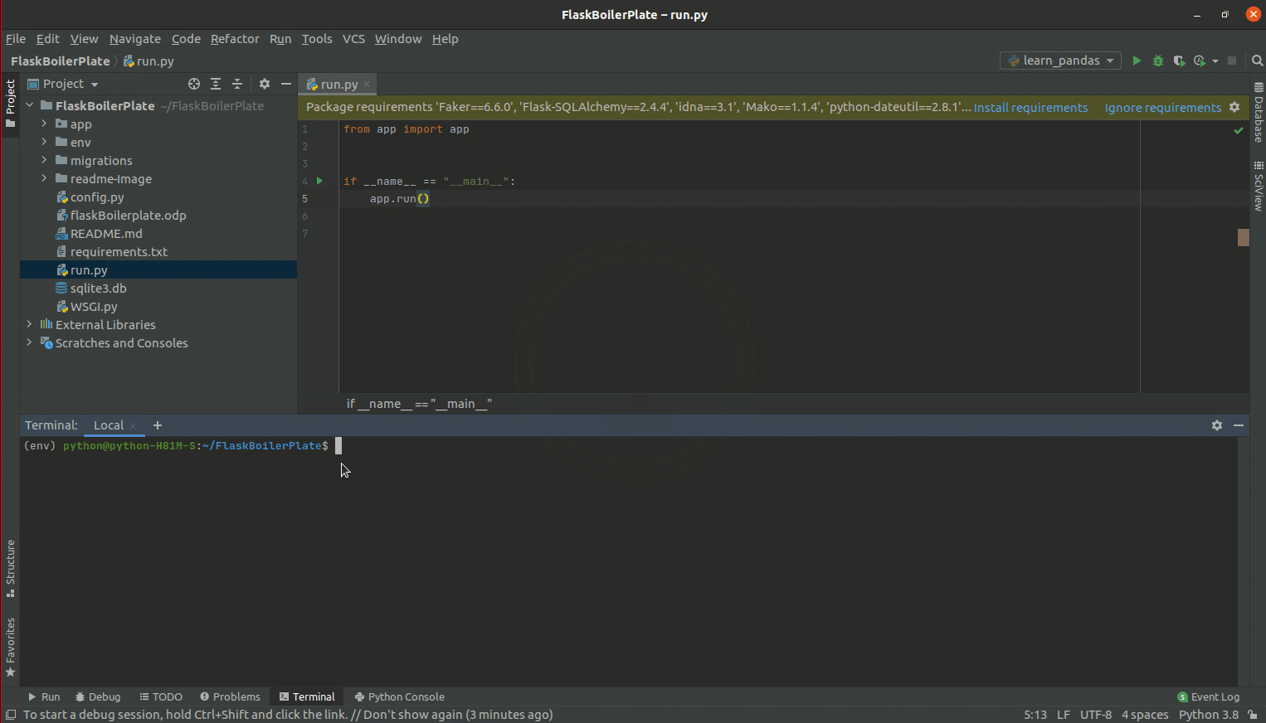This screenshot has width=1266, height=723.
Task: Open the Event Log
Action: [x=1208, y=696]
